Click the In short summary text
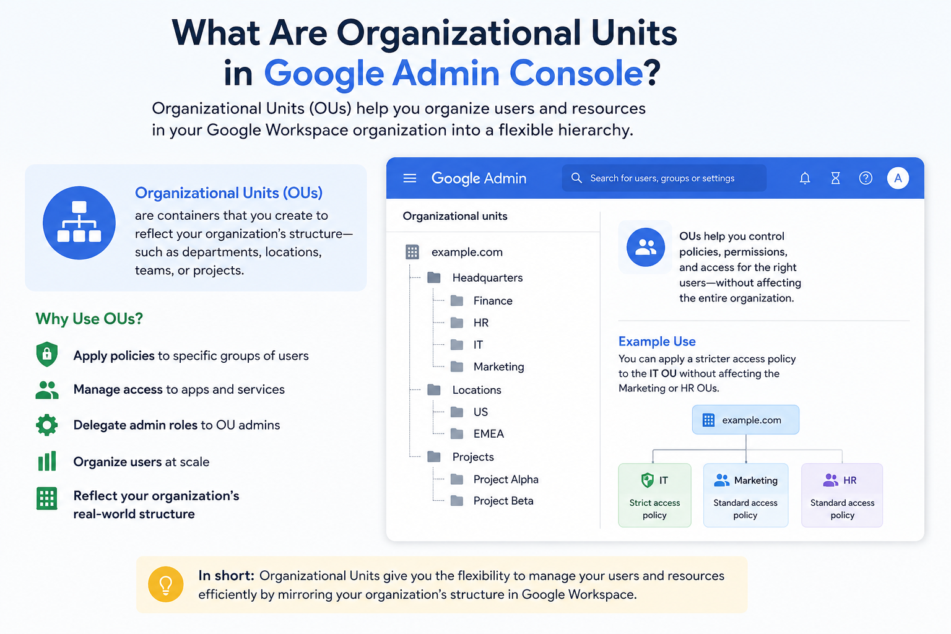The image size is (951, 634). [461, 585]
